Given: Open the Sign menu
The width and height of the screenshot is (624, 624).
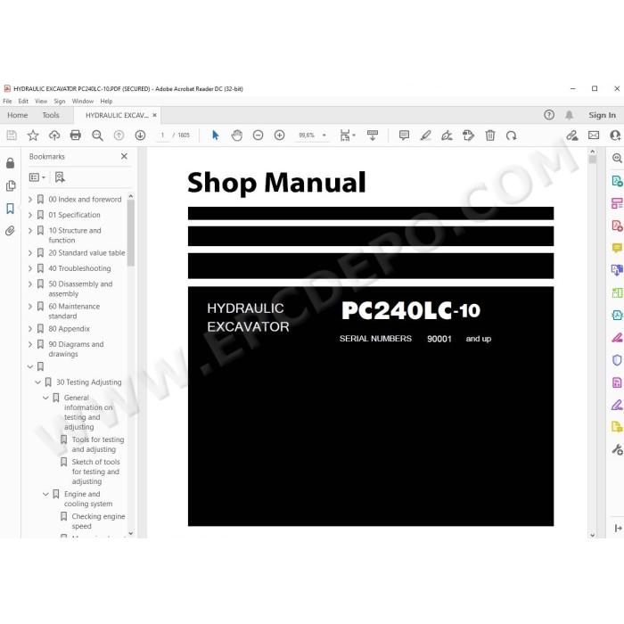Looking at the screenshot, I should pos(60,101).
